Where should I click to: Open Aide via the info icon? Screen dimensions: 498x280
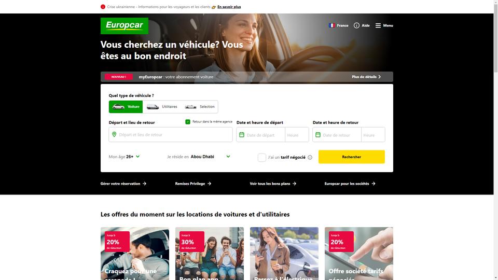tap(357, 25)
